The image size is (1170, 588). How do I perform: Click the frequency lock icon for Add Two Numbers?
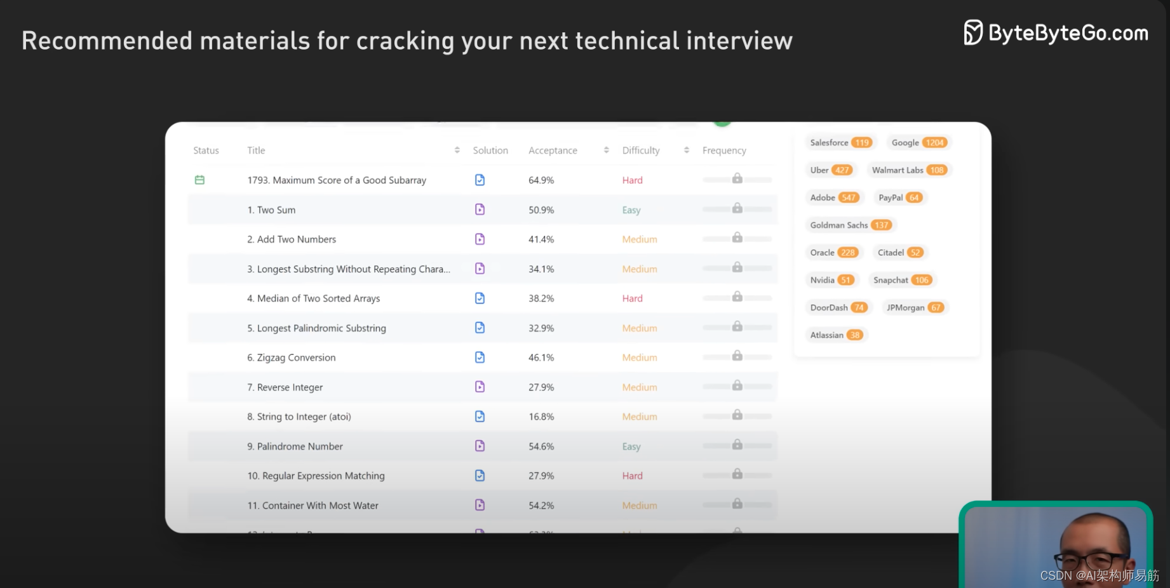(737, 237)
